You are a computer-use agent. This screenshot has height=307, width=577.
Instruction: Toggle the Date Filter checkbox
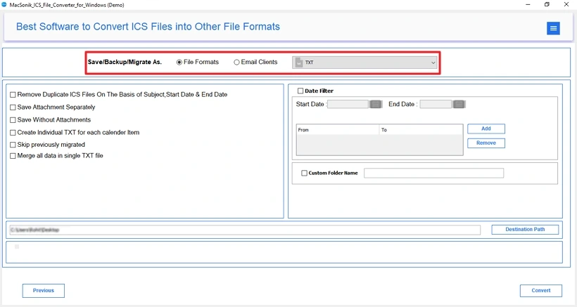pyautogui.click(x=300, y=91)
